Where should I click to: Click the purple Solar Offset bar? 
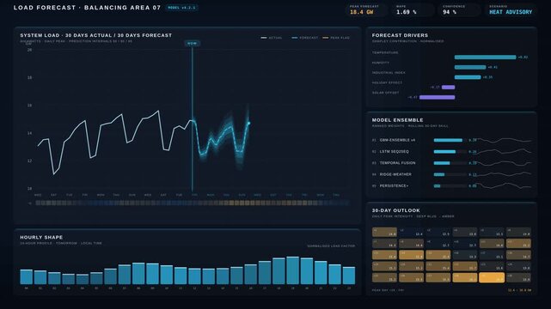(438, 97)
